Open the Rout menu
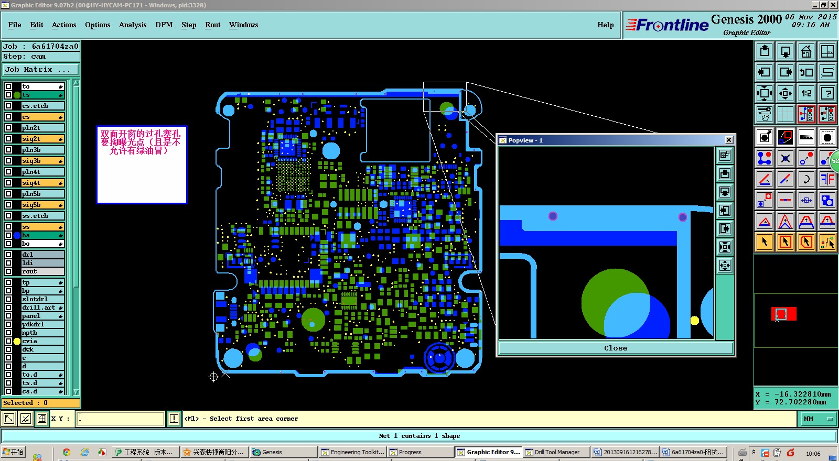 213,25
